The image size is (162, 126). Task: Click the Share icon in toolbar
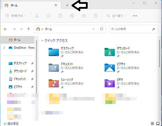[x=84, y=16]
